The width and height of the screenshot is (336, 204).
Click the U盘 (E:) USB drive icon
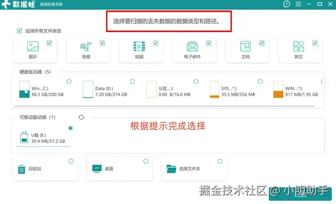[24, 137]
